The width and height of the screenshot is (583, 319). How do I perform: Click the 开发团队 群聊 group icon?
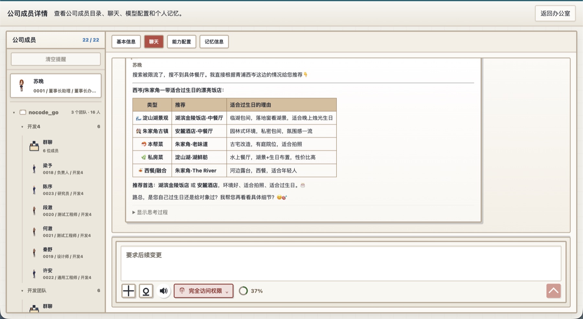pos(34,309)
